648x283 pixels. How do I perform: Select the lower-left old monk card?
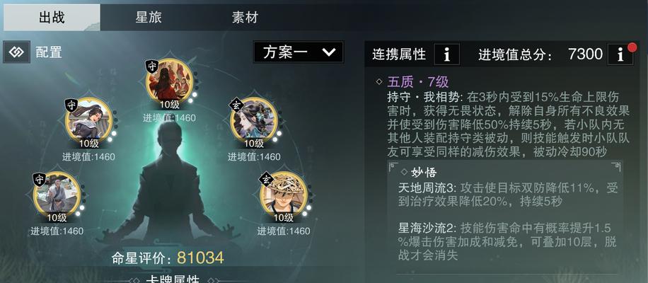pyautogui.click(x=57, y=193)
